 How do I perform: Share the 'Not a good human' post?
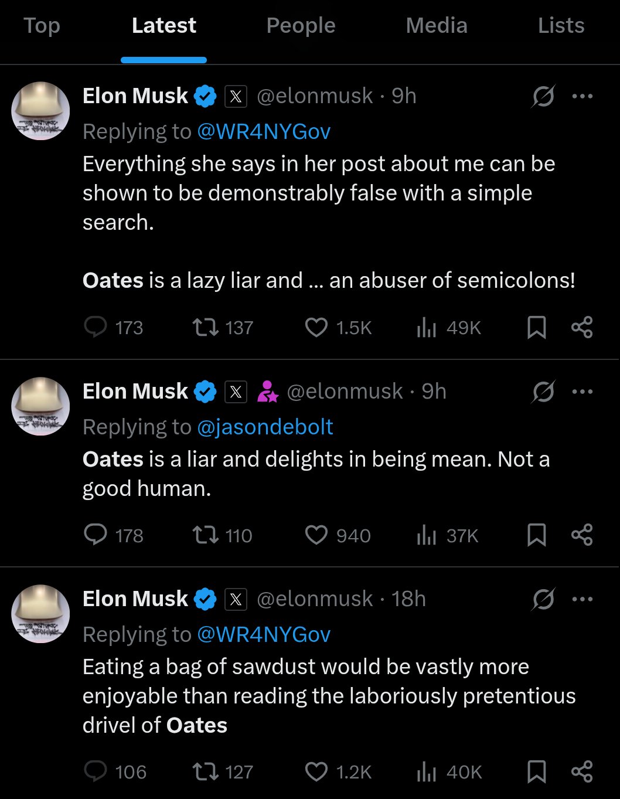click(x=582, y=535)
